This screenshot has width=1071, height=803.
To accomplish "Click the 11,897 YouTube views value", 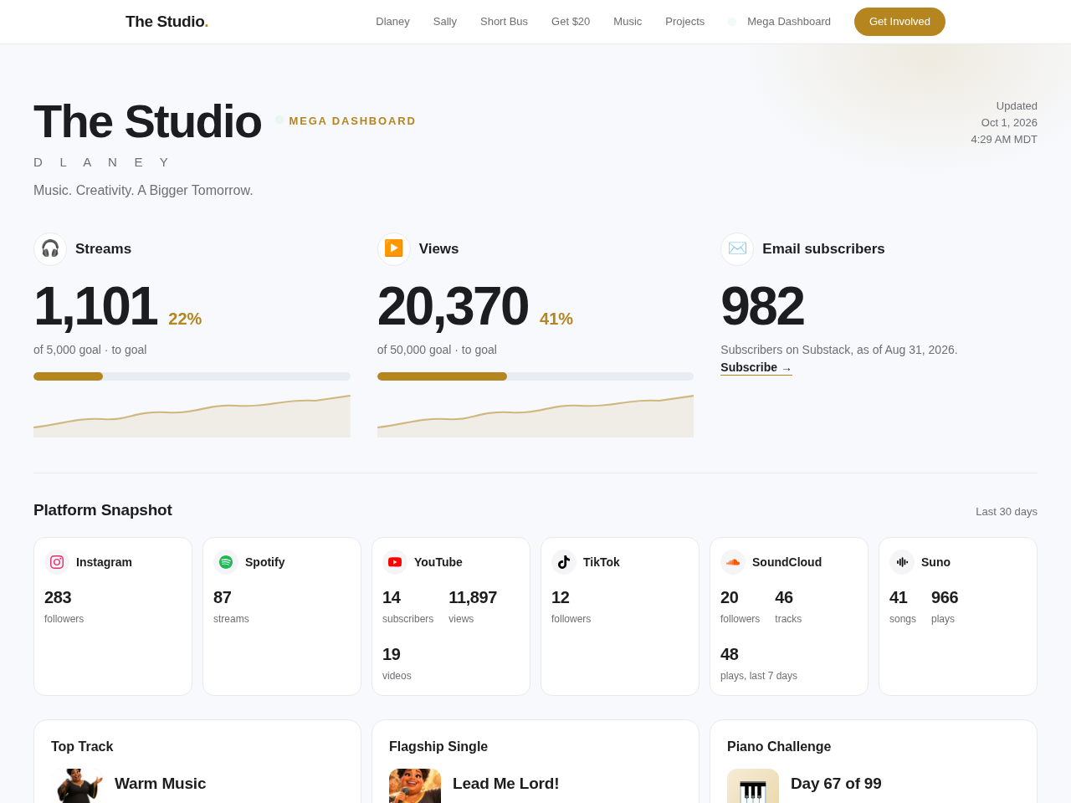I will 473,597.
